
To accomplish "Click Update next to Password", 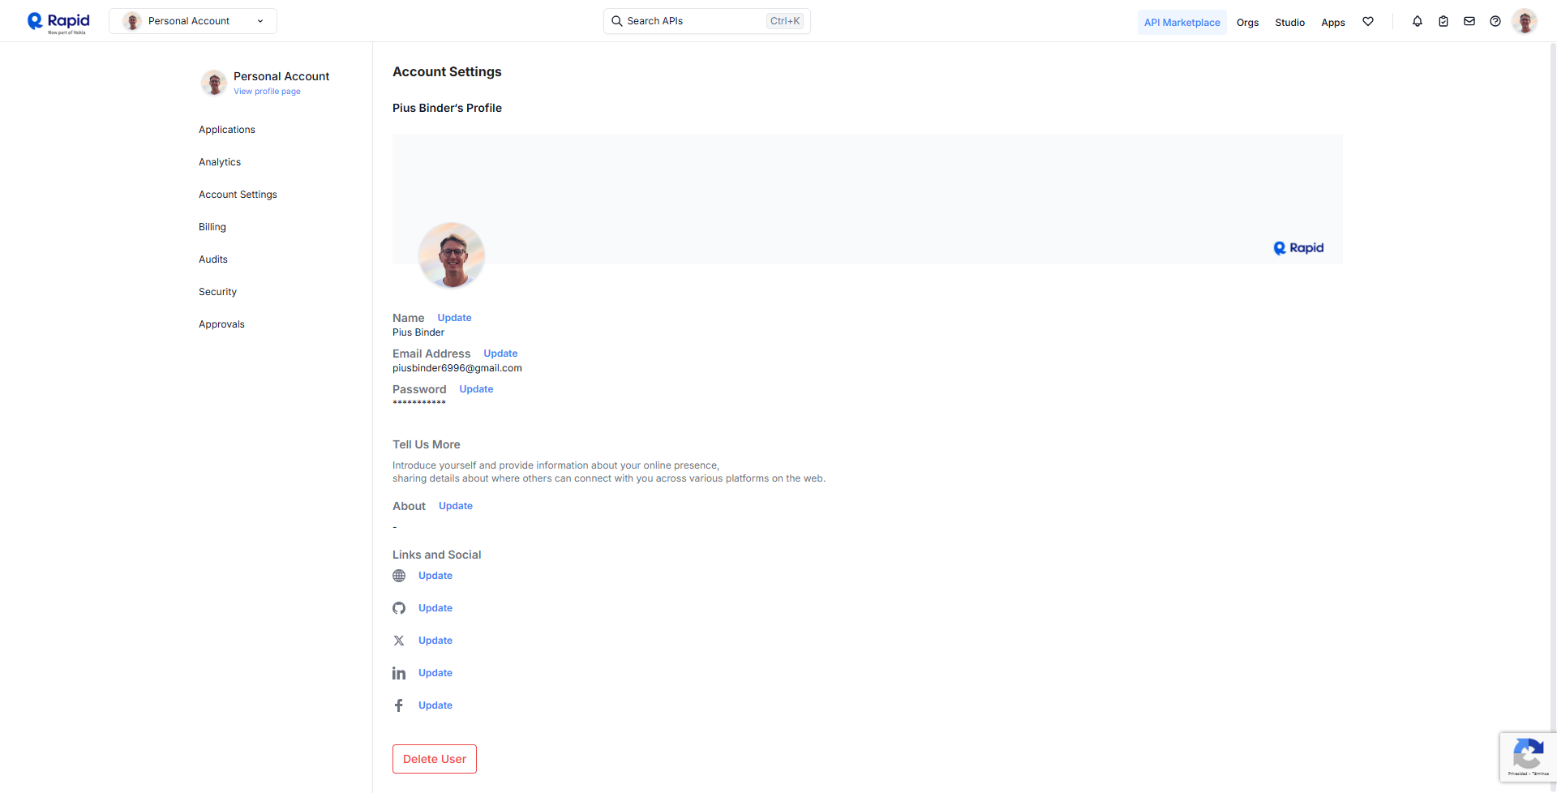I will point(476,389).
